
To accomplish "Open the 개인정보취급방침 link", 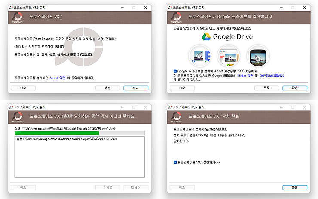I will pos(272,76).
